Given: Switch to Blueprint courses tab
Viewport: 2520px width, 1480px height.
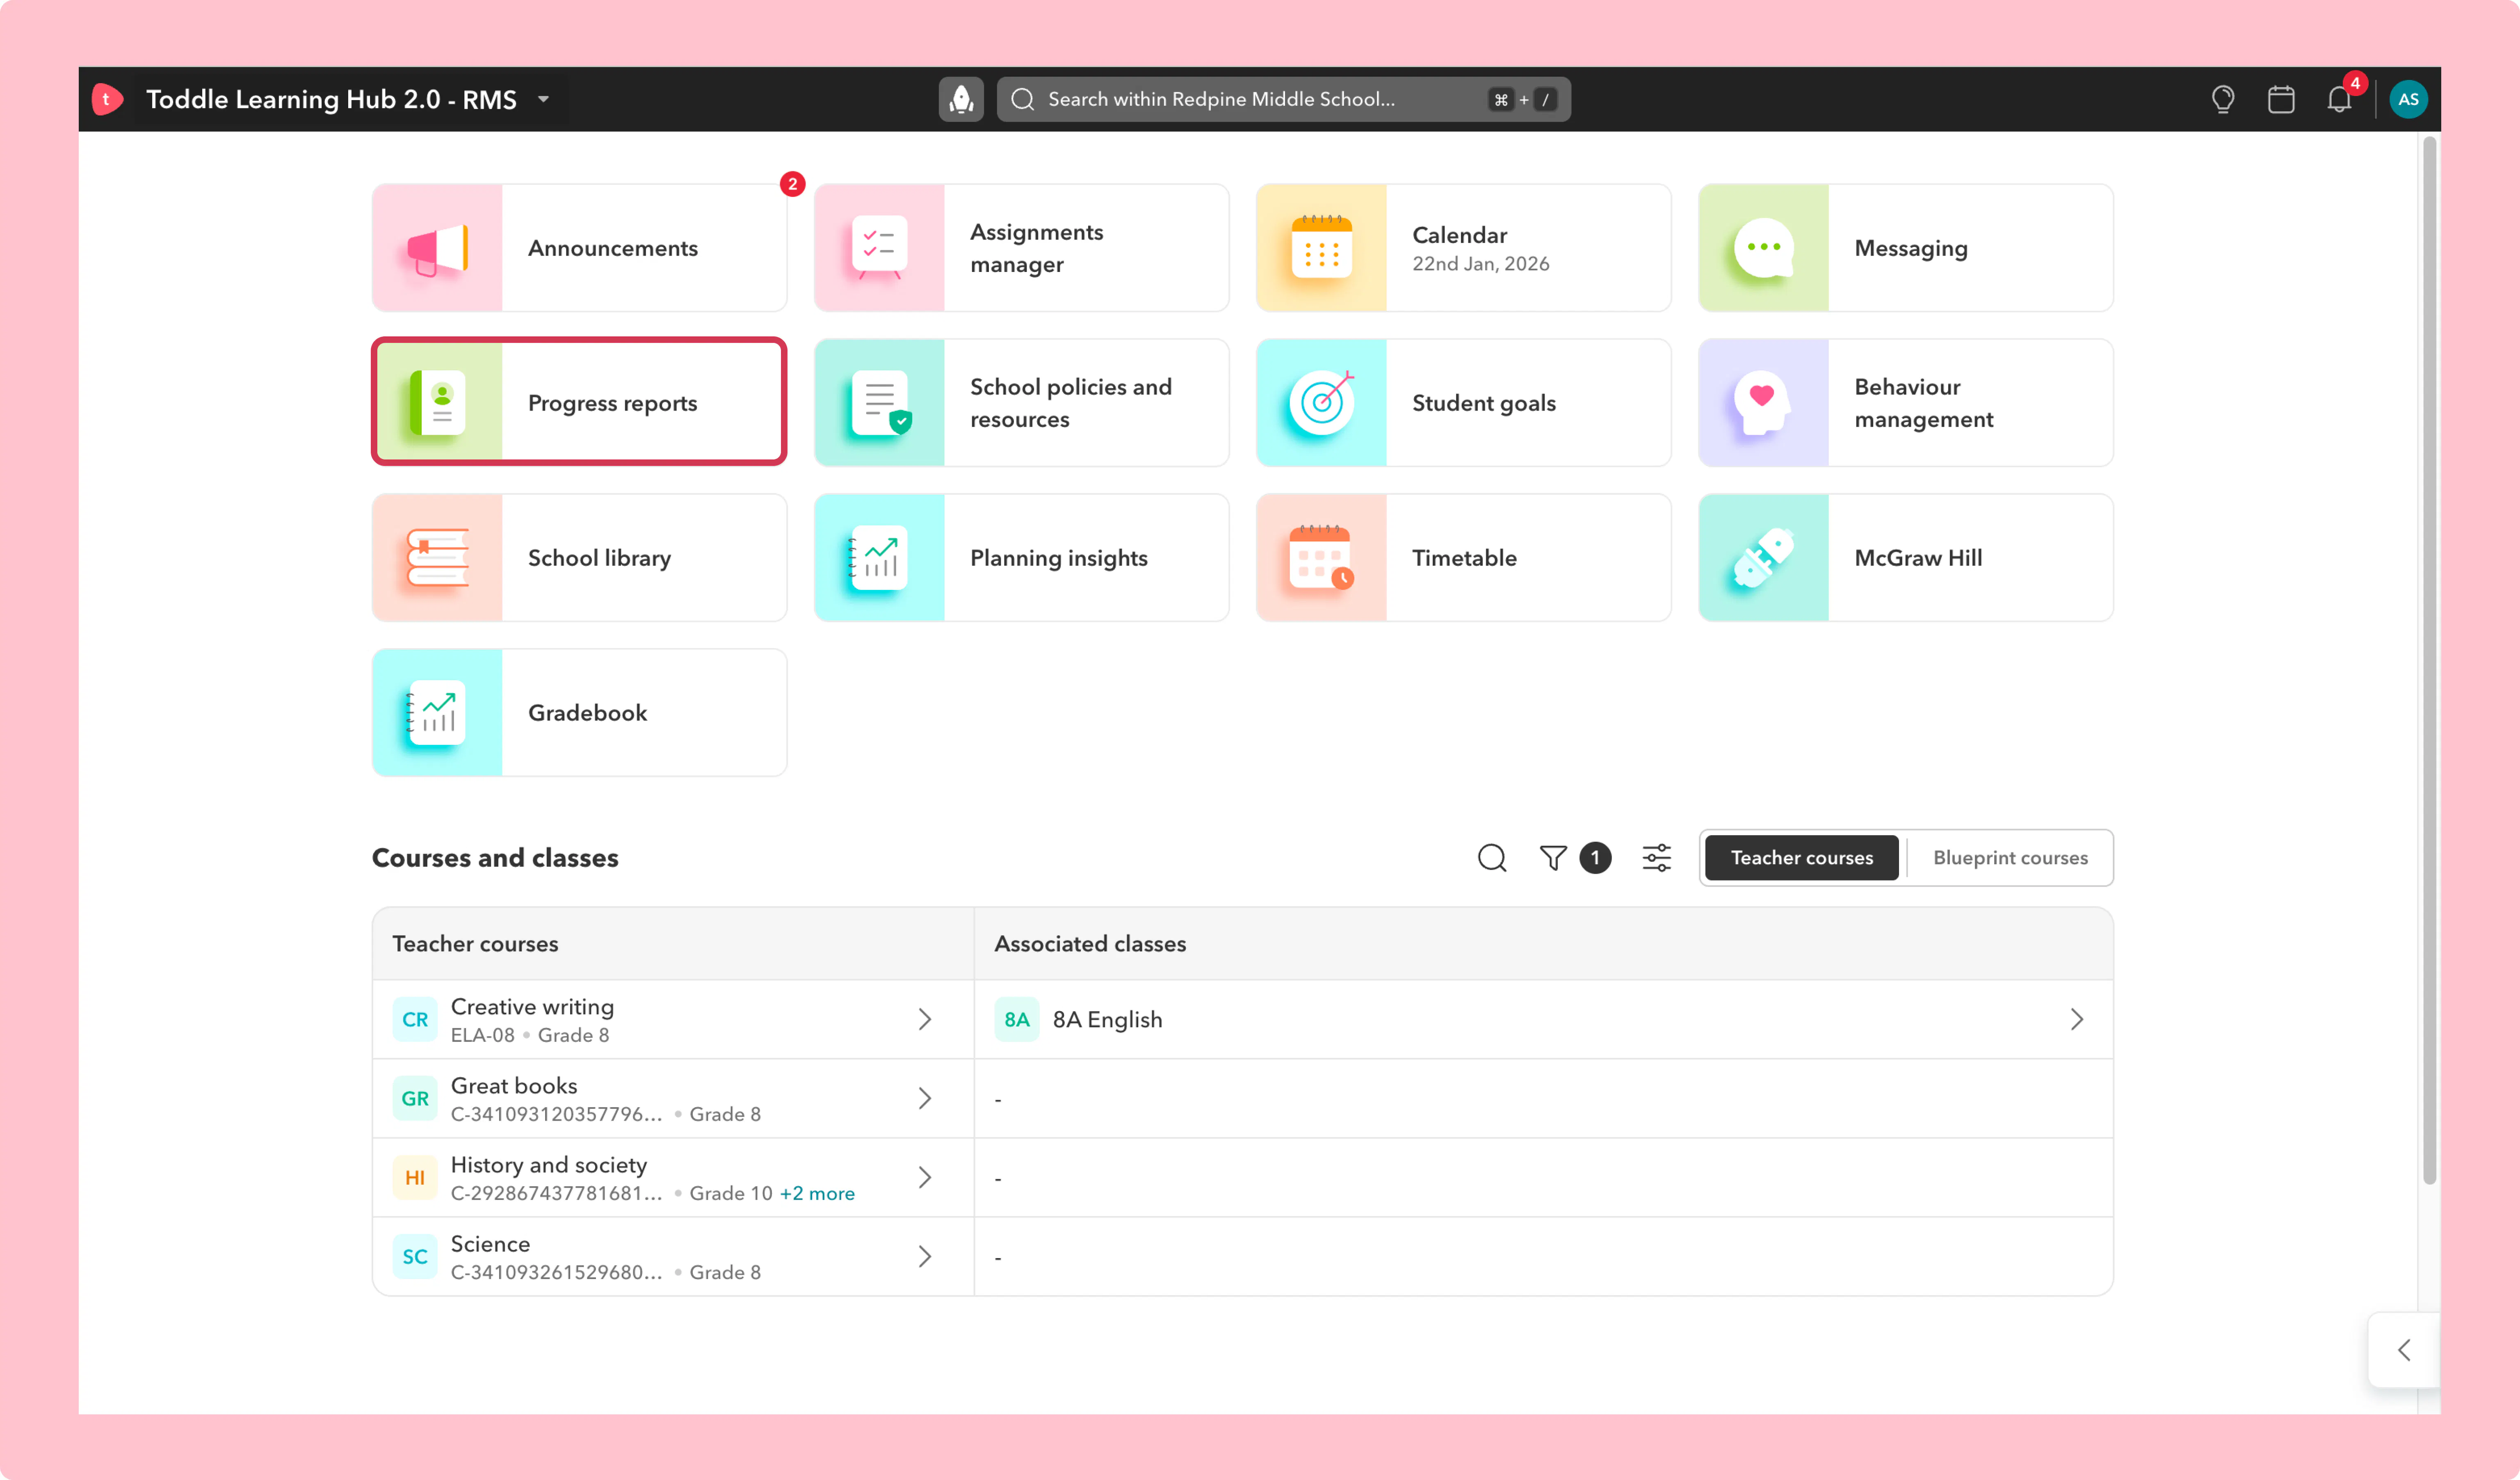Looking at the screenshot, I should point(2010,858).
